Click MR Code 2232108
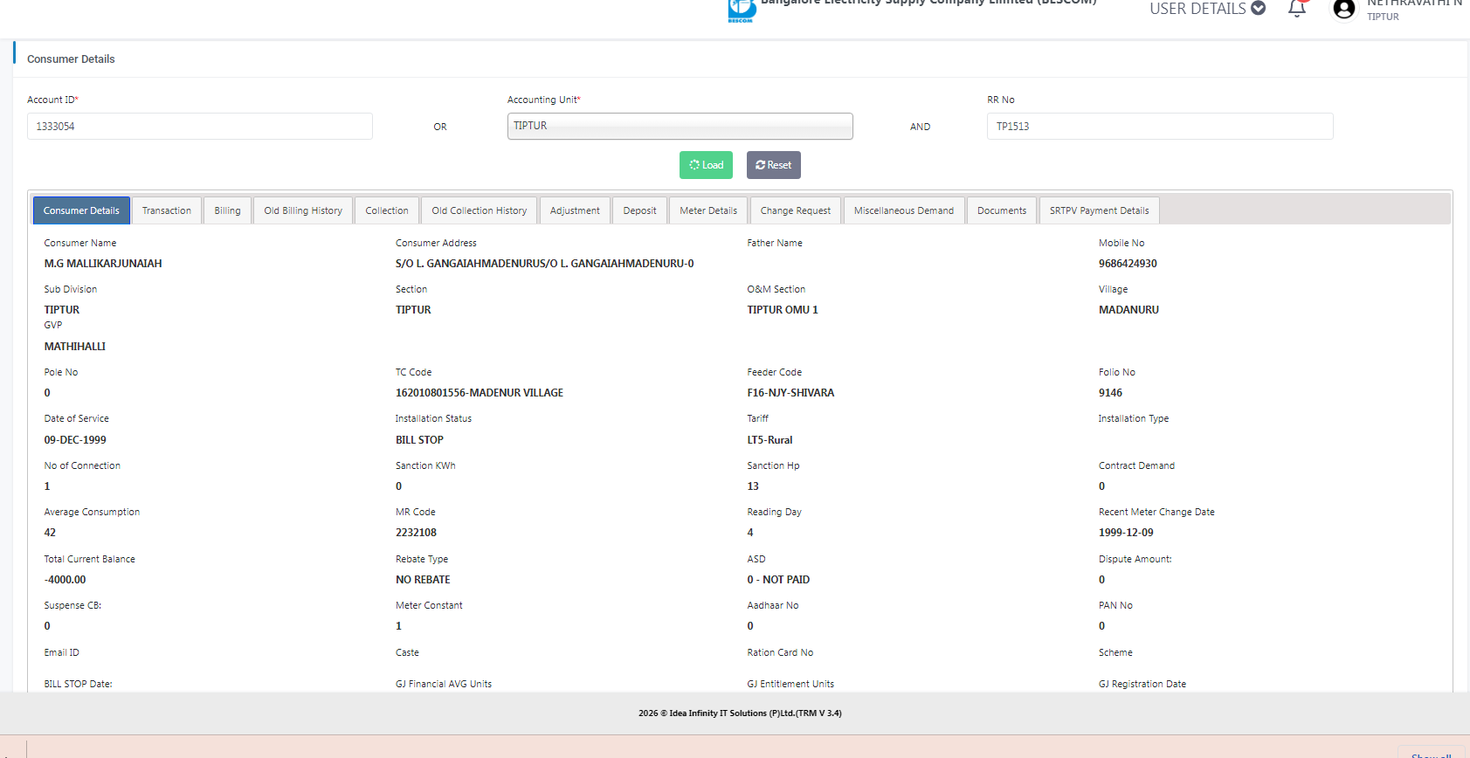Image resolution: width=1470 pixels, height=758 pixels. (x=416, y=533)
